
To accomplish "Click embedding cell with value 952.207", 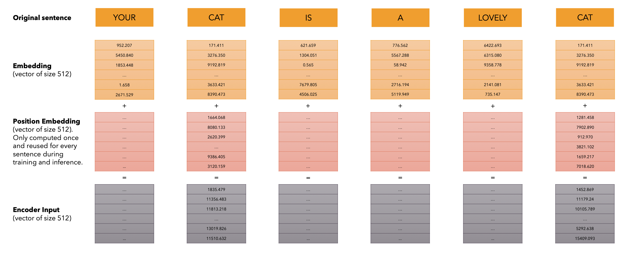I will (x=124, y=45).
